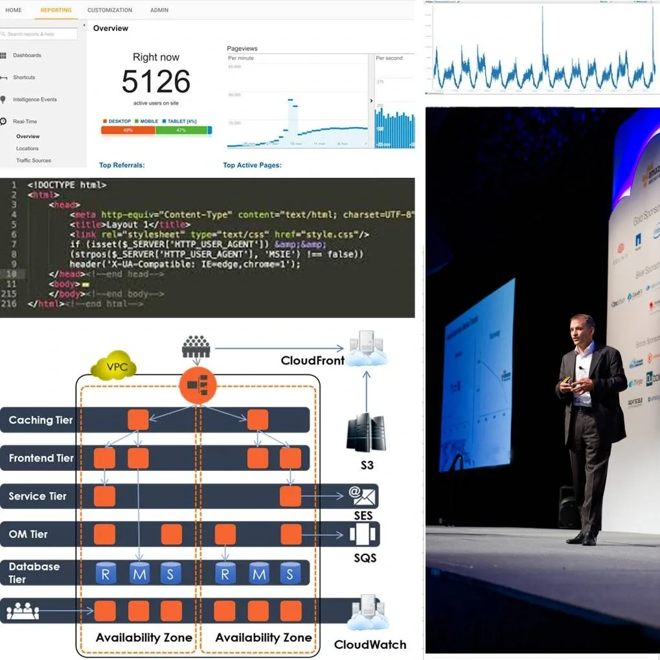660x660 pixels.
Task: Click the orange load balancer circle icon
Action: click(198, 385)
